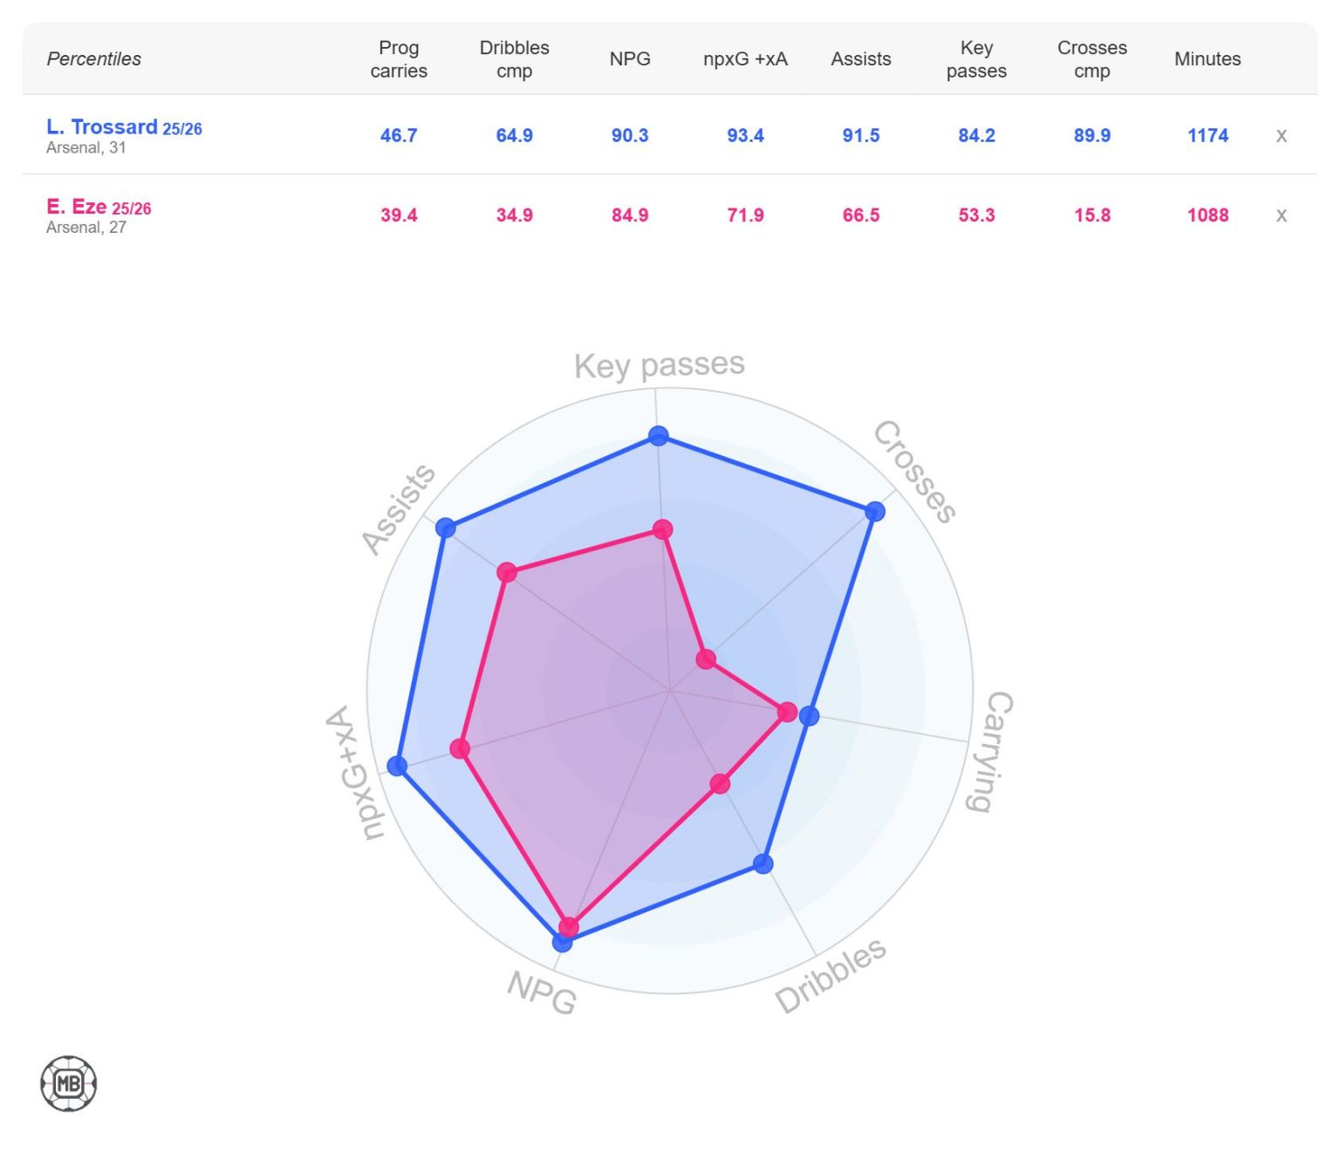Click Trossard's blue Key passes radar point
The image size is (1340, 1172).
(659, 436)
